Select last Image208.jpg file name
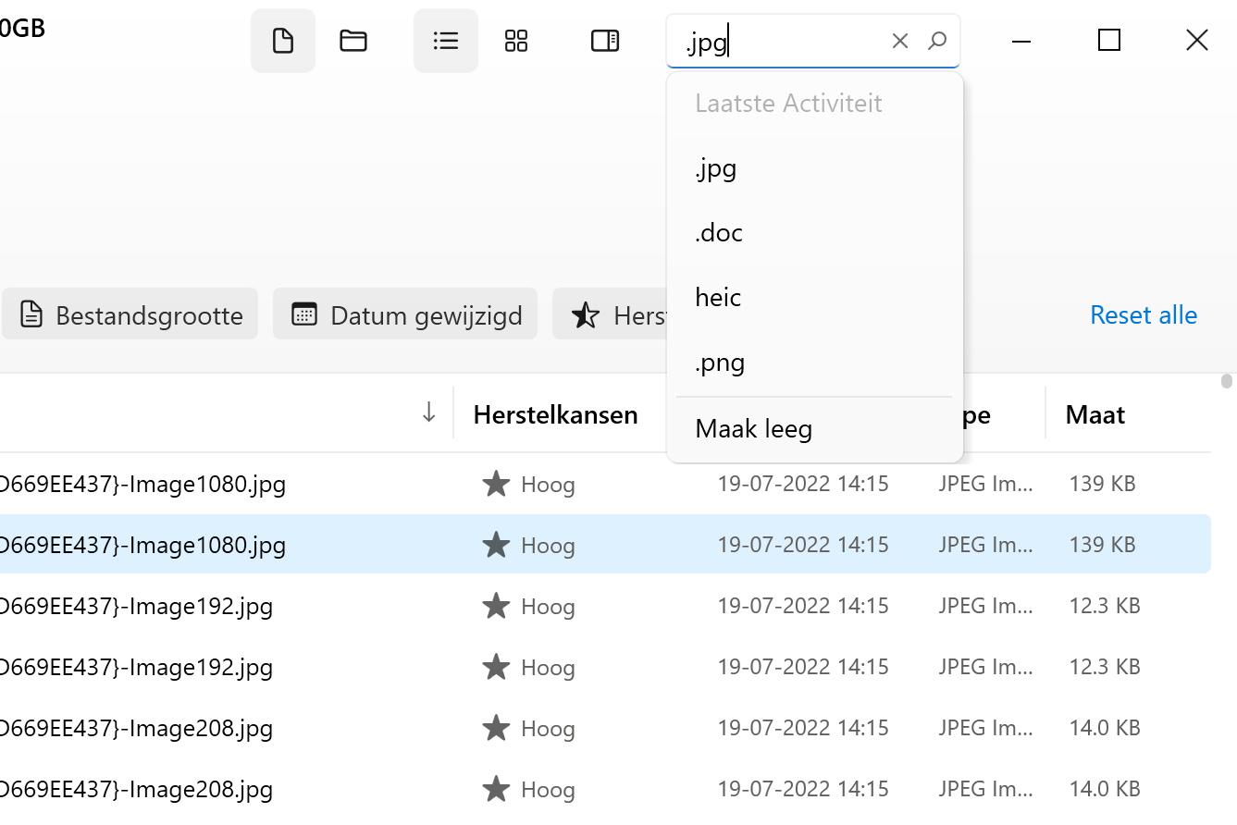 pos(136,790)
